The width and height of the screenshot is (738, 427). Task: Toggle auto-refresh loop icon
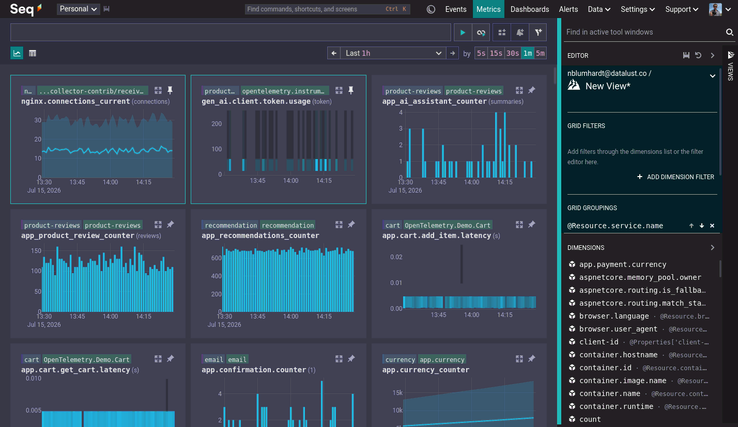(481, 33)
